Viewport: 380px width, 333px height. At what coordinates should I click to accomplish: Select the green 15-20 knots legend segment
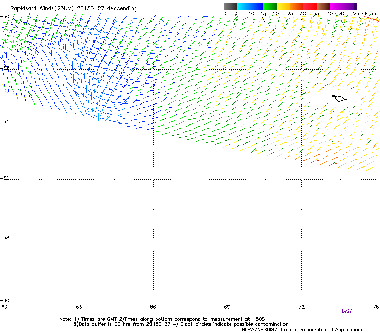coord(270,6)
